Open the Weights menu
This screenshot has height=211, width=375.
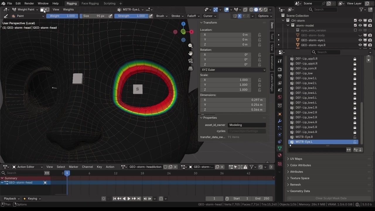click(68, 10)
